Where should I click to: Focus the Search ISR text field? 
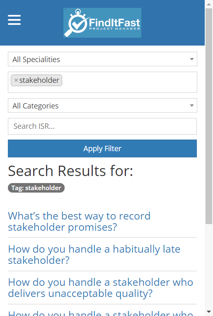click(102, 126)
